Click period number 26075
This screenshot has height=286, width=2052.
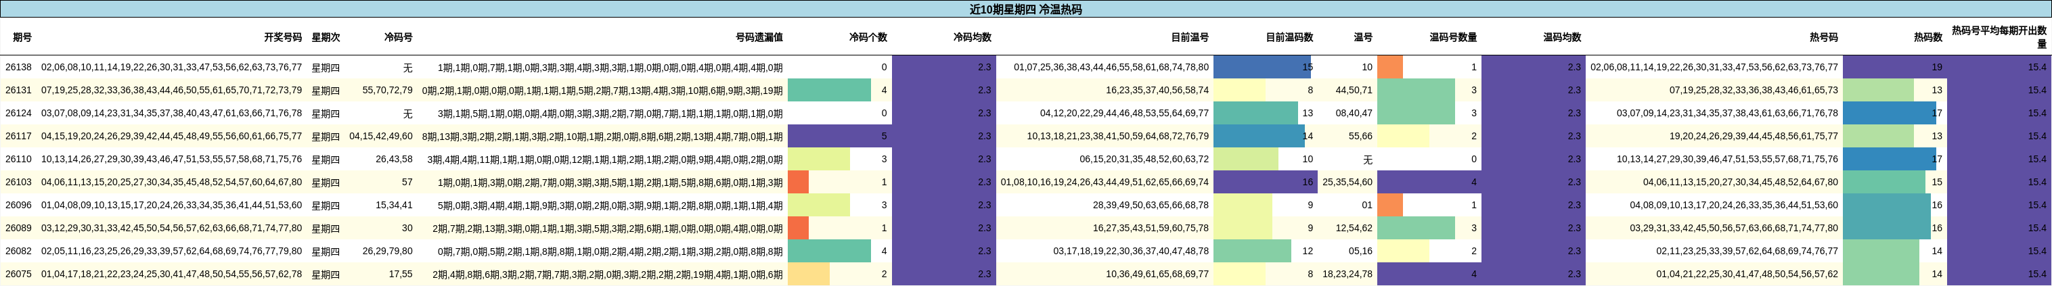(18, 274)
